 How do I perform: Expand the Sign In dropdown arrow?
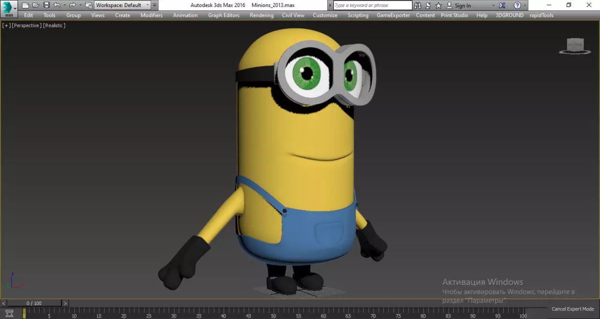coord(493,6)
